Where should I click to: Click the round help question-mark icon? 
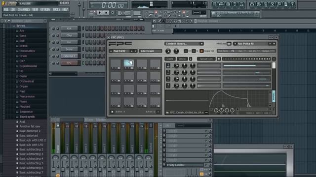pyautogui.click(x=292, y=4)
